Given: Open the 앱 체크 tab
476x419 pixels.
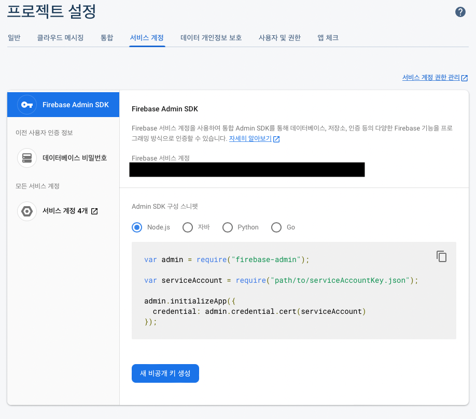Looking at the screenshot, I should point(328,38).
